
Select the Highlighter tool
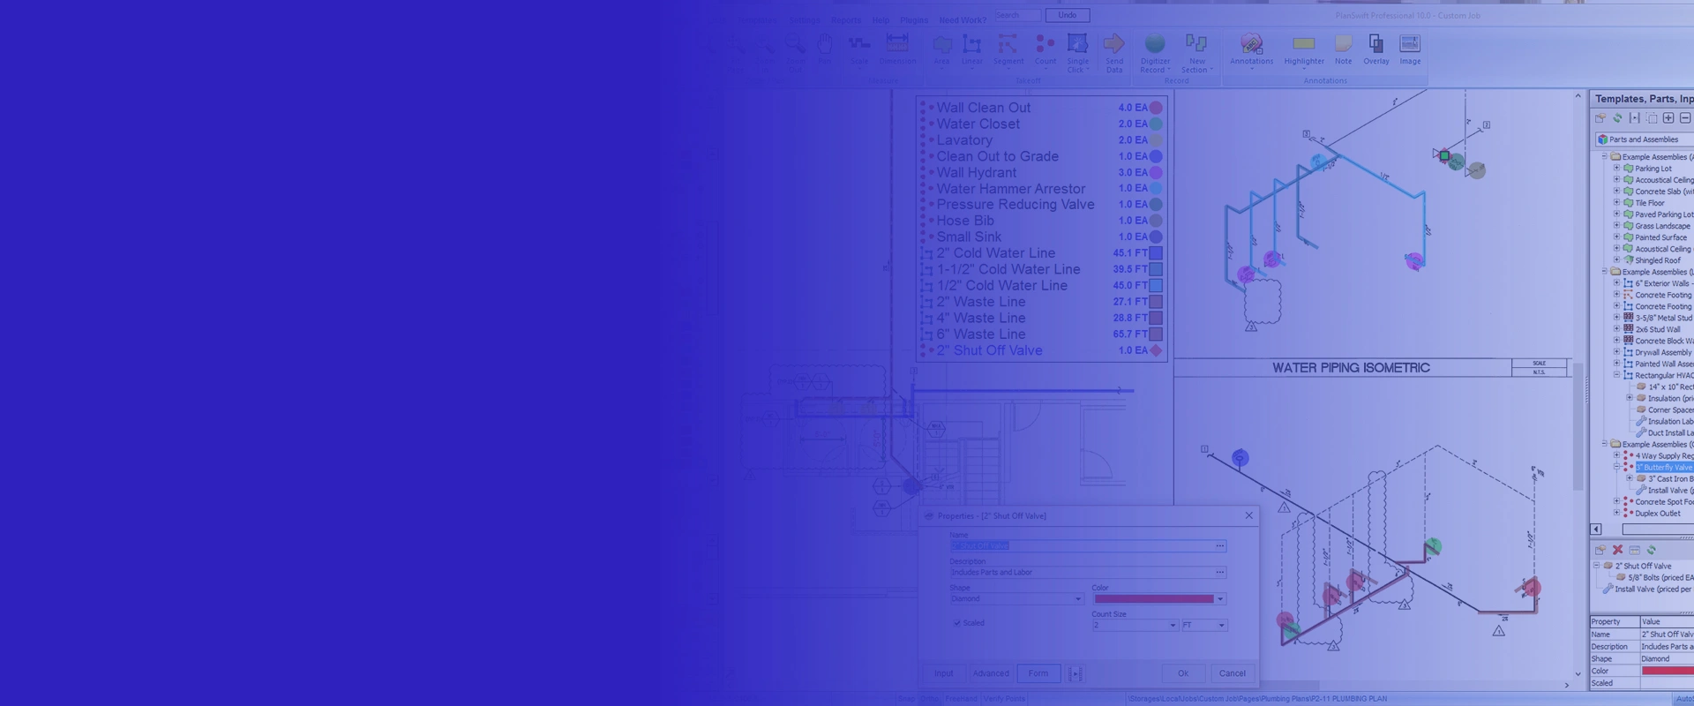coord(1303,49)
